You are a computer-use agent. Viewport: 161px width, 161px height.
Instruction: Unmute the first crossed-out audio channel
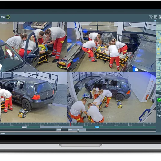(159, 105)
